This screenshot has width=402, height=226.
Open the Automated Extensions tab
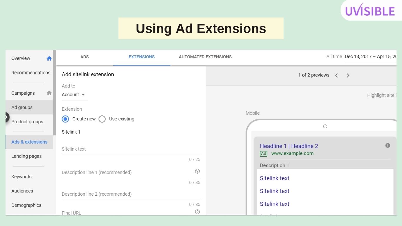click(x=205, y=57)
